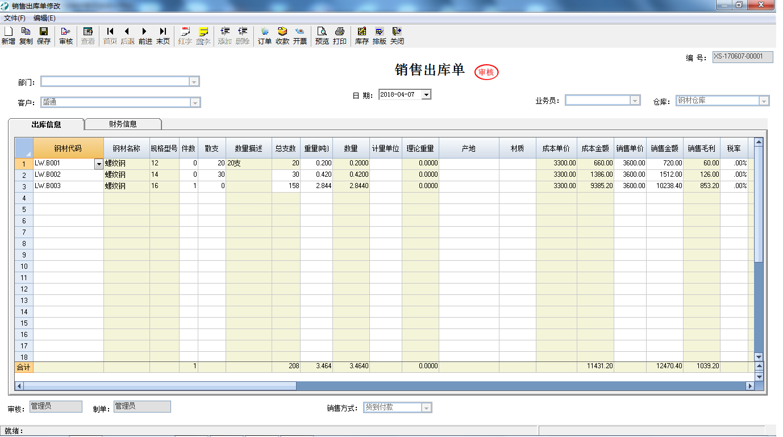Click the total 11431.20 in 合计 row
The height and width of the screenshot is (437, 783).
pyautogui.click(x=595, y=367)
